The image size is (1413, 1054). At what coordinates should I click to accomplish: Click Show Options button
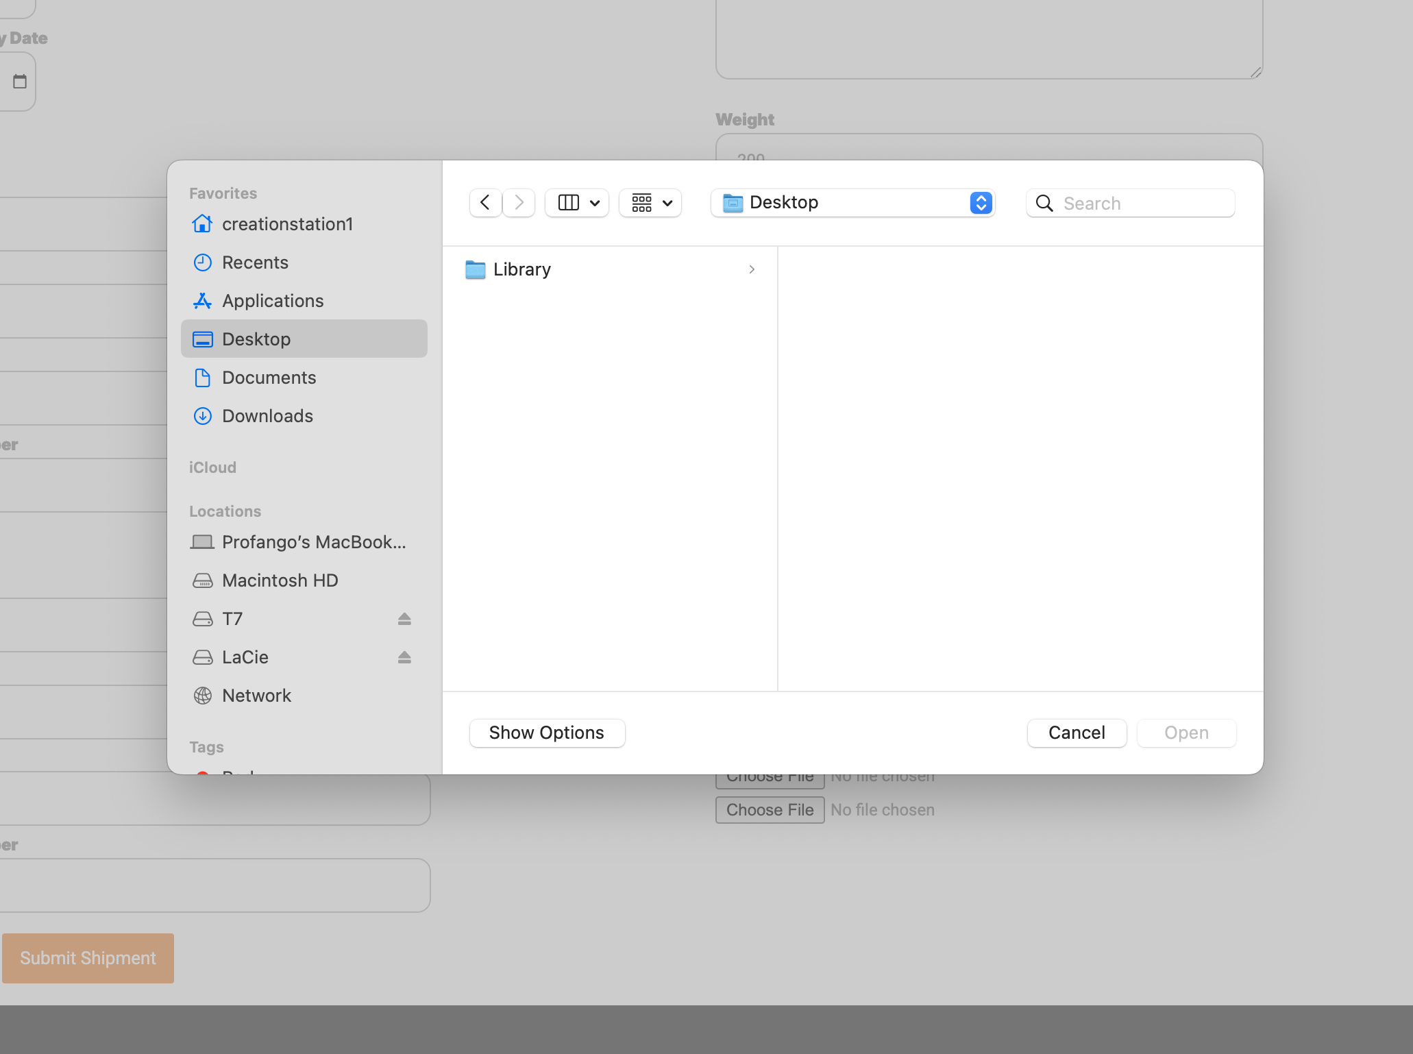click(x=546, y=733)
